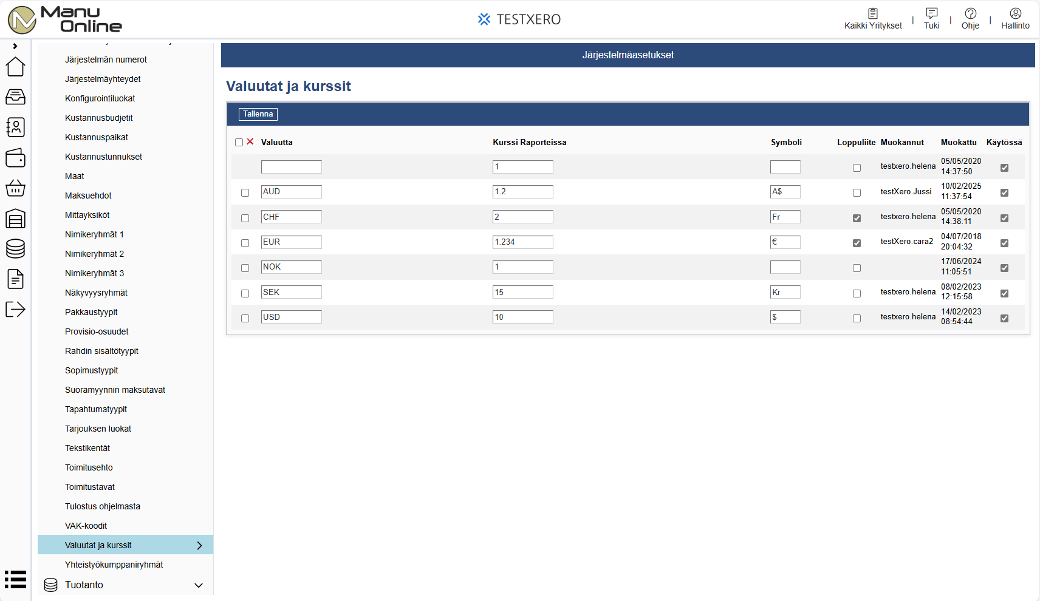Click the TESTXERO company logo
The width and height of the screenshot is (1040, 601).
pyautogui.click(x=519, y=19)
